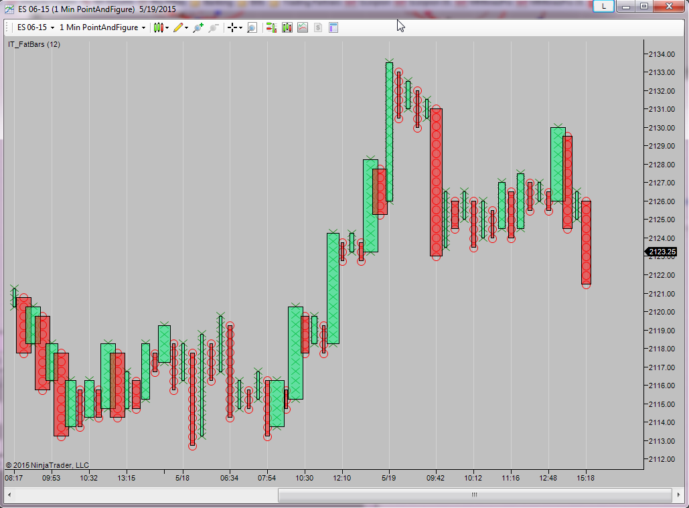
Task: Click the 5/18 date label on time axis
Action: tap(182, 478)
